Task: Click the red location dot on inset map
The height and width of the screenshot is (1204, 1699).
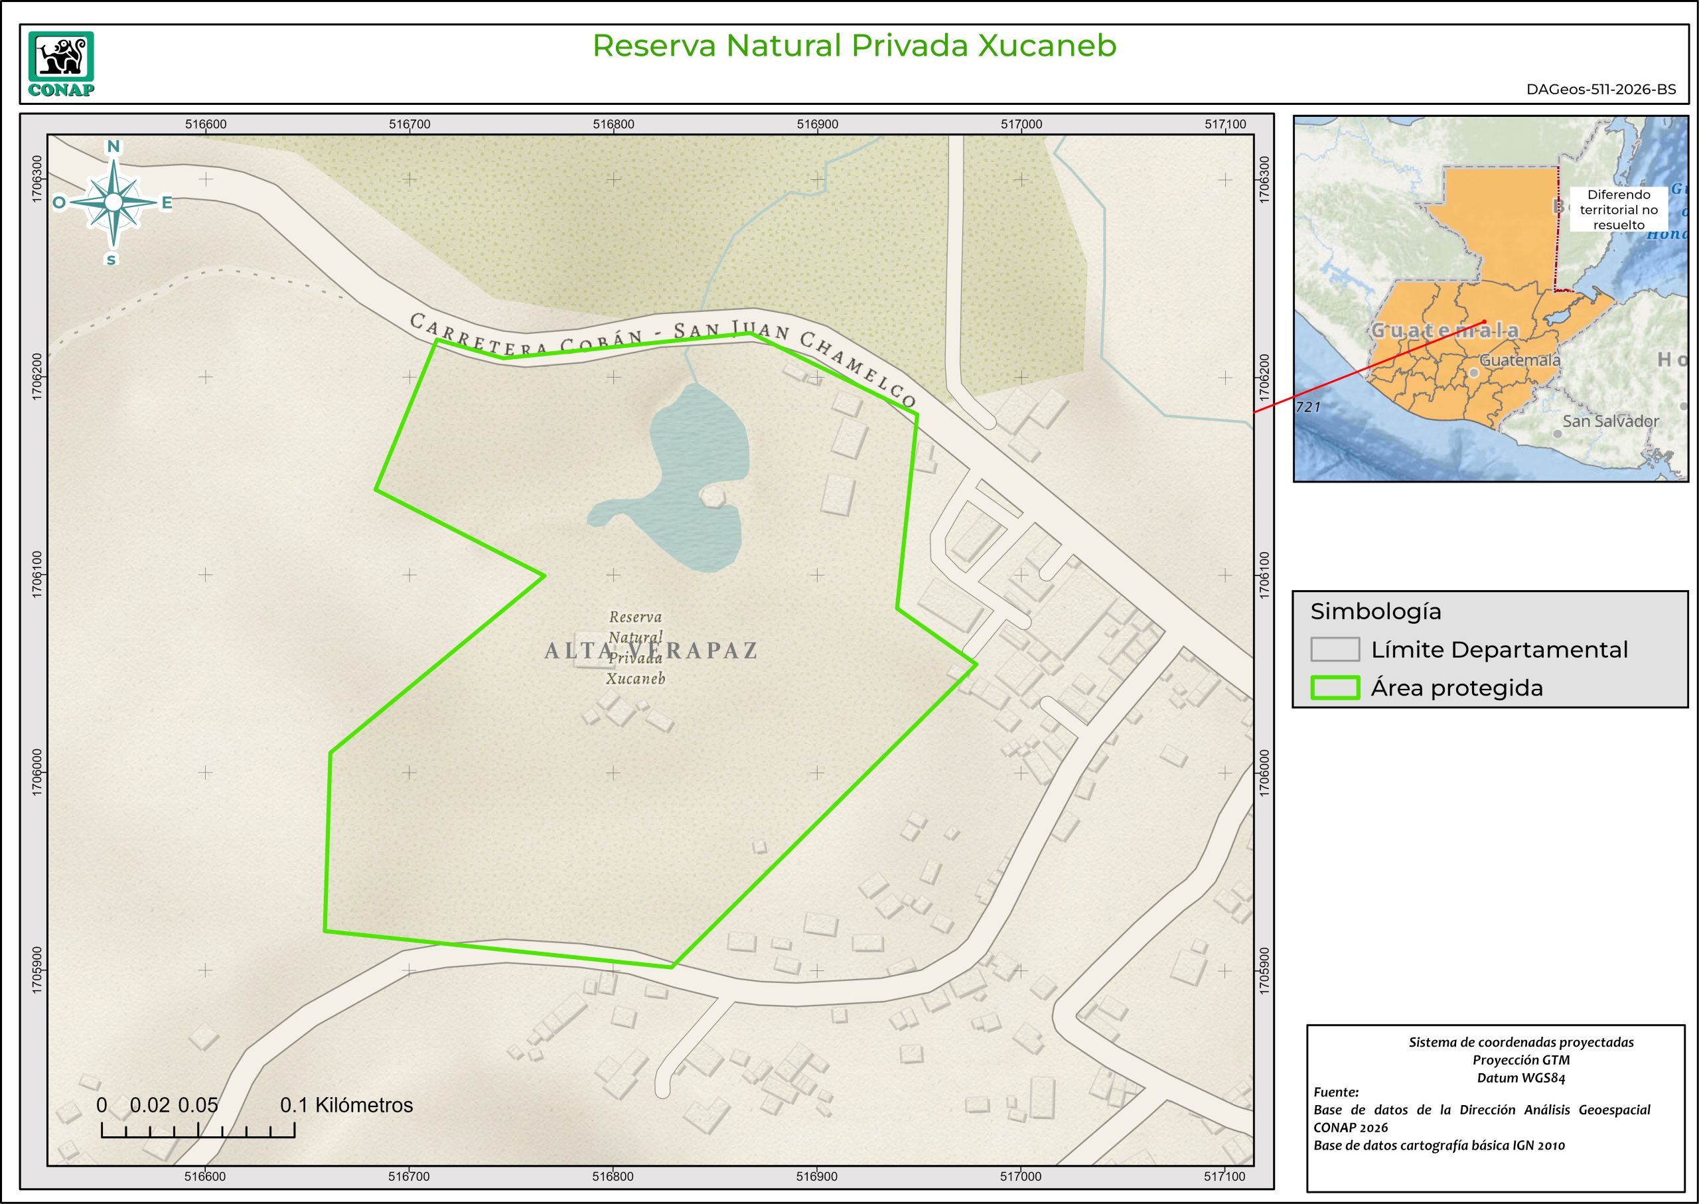Action: click(1485, 321)
